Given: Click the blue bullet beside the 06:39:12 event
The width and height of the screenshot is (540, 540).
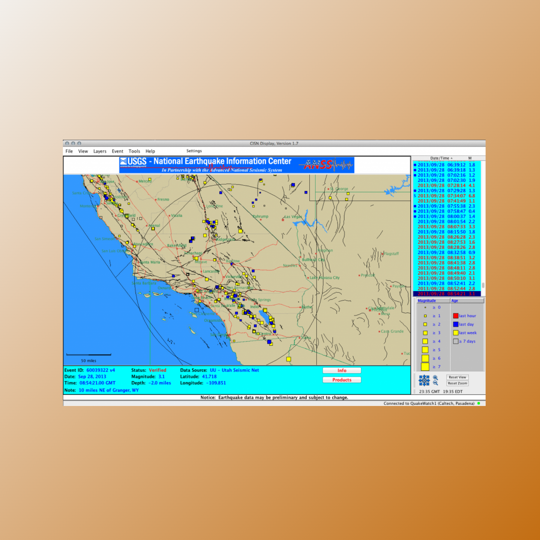Looking at the screenshot, I should click(415, 165).
